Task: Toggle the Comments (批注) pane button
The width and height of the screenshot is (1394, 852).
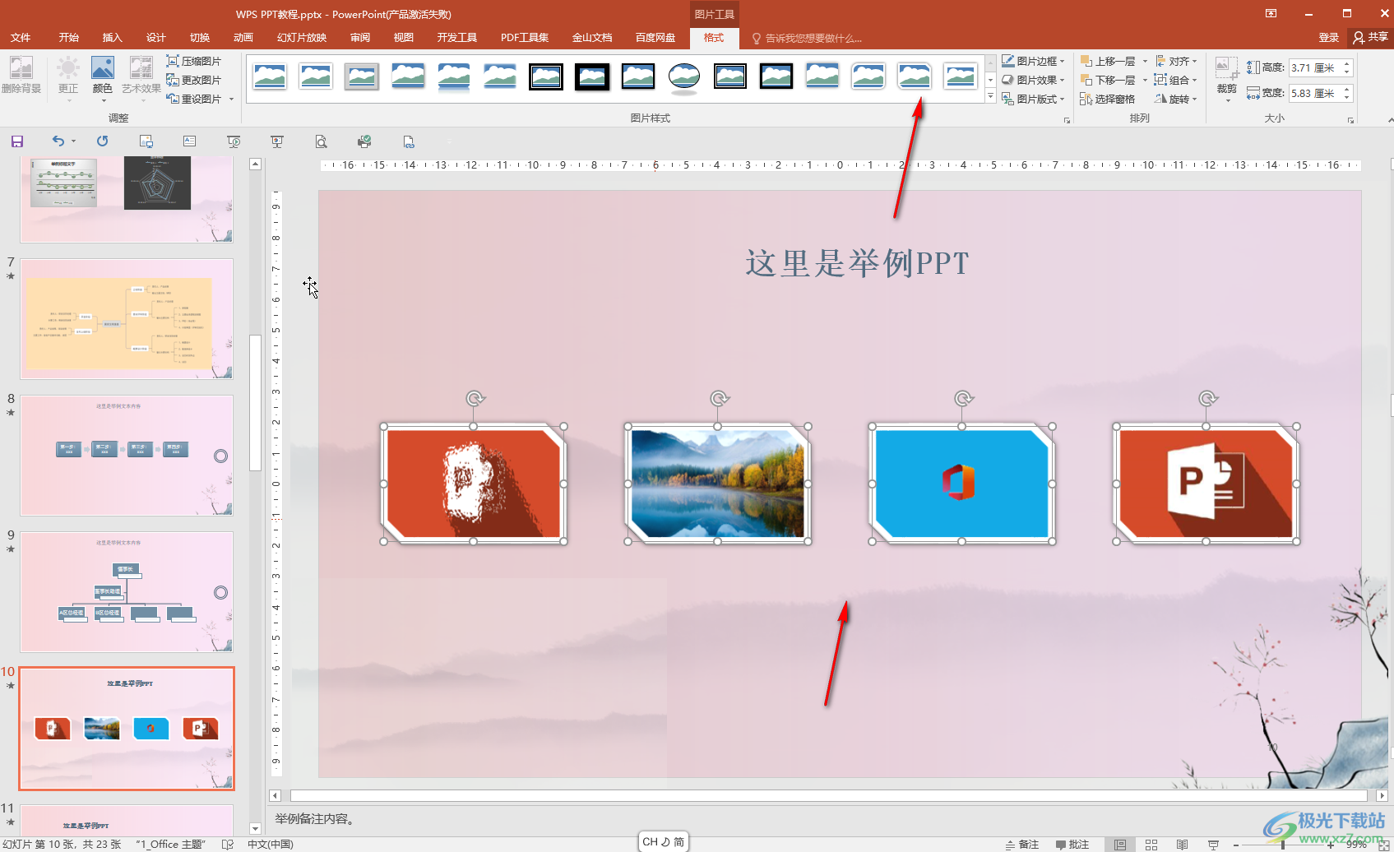Action: coord(1072,845)
